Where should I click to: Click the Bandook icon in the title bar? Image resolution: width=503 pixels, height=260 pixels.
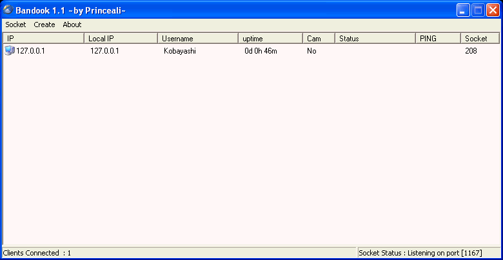[8, 10]
